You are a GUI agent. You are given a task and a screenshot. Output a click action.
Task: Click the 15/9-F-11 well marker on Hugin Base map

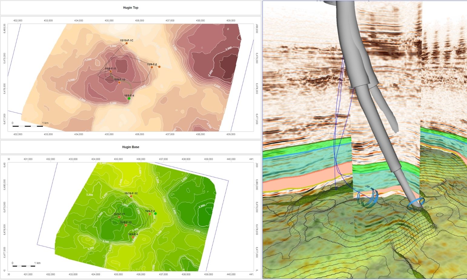[x=119, y=217]
